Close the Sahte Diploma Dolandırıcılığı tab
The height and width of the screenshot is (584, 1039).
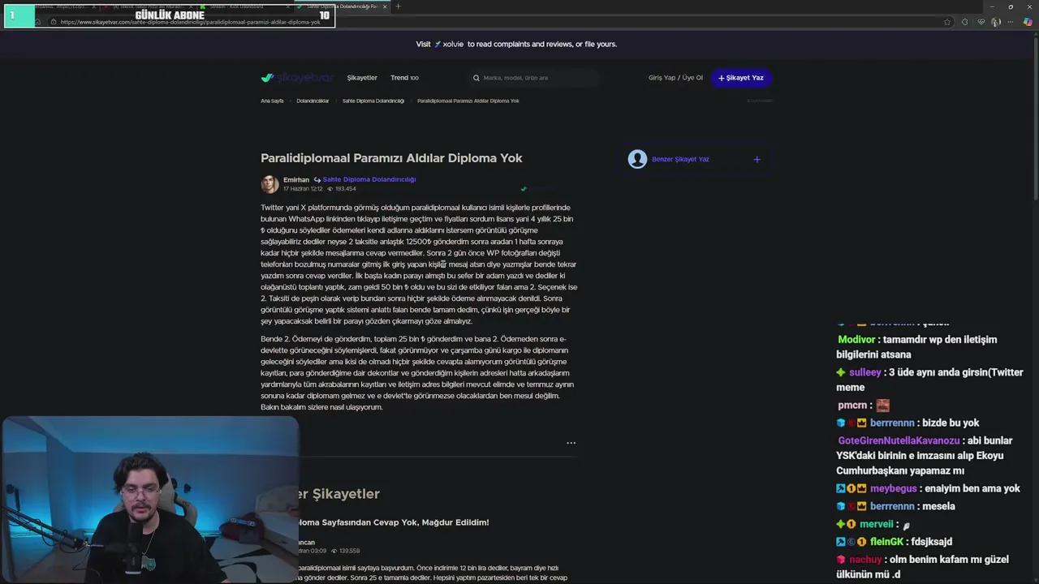pos(385,6)
